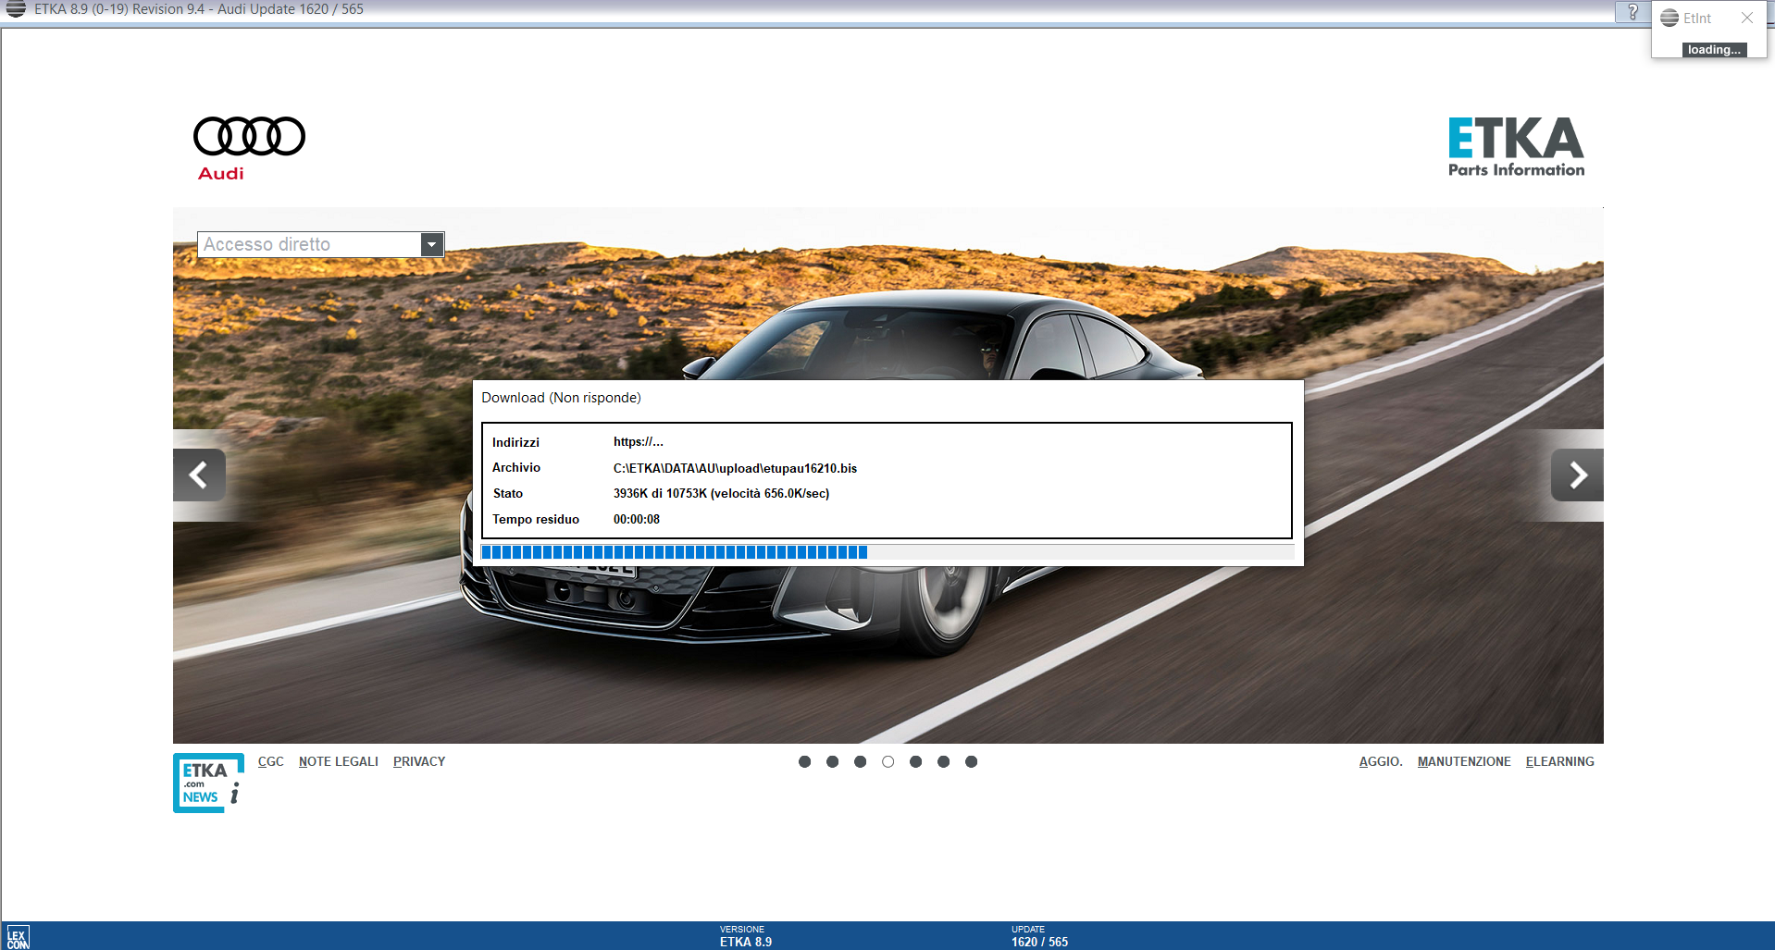Open the MANUTENZIONE link

[1464, 761]
